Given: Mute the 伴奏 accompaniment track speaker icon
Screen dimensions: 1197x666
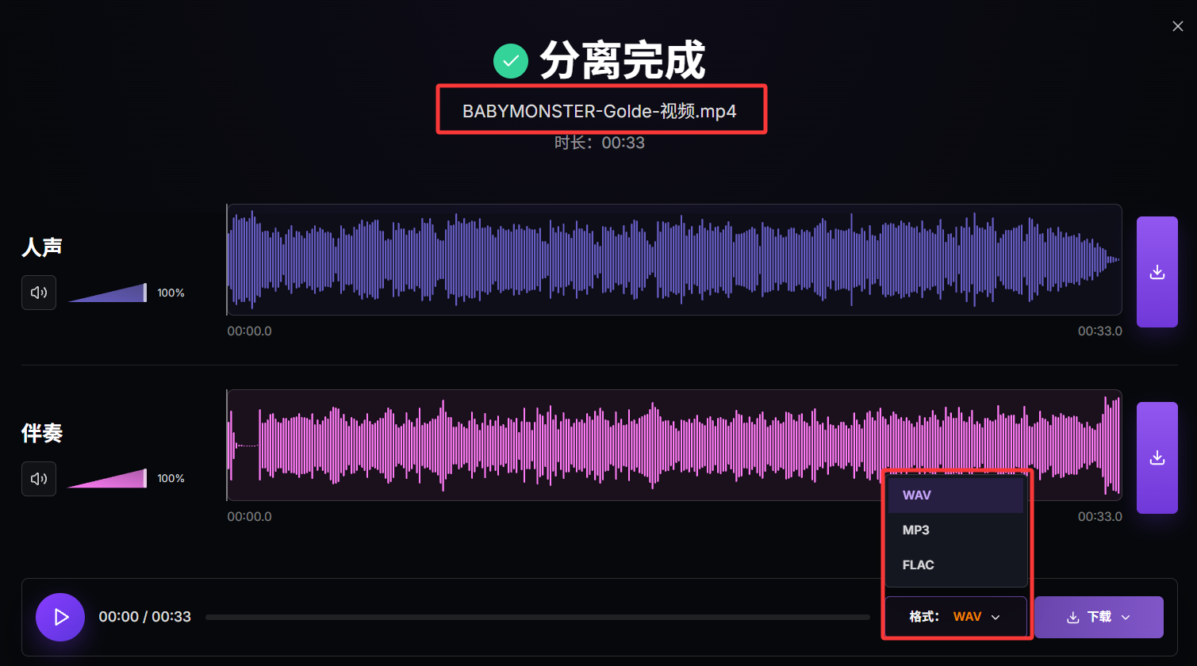Looking at the screenshot, I should click(39, 479).
